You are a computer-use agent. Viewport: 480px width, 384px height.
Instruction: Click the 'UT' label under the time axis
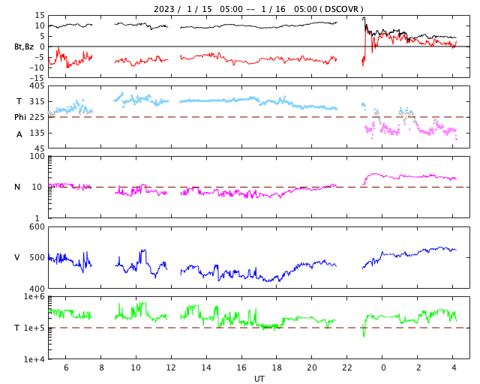click(x=259, y=379)
